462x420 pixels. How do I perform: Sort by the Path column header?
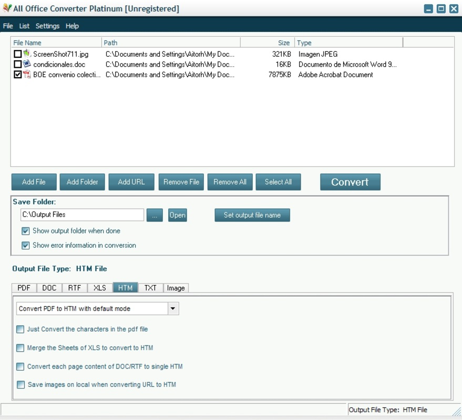(x=171, y=43)
